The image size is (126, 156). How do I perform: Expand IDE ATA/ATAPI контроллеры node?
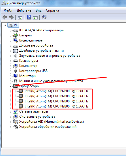pos(10,30)
